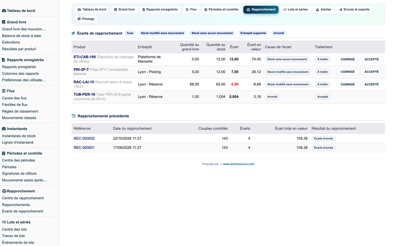Mark ETI-CAB-100 row as ACCEPTÉ
The height and width of the screenshot is (246, 398).
(x=371, y=59)
